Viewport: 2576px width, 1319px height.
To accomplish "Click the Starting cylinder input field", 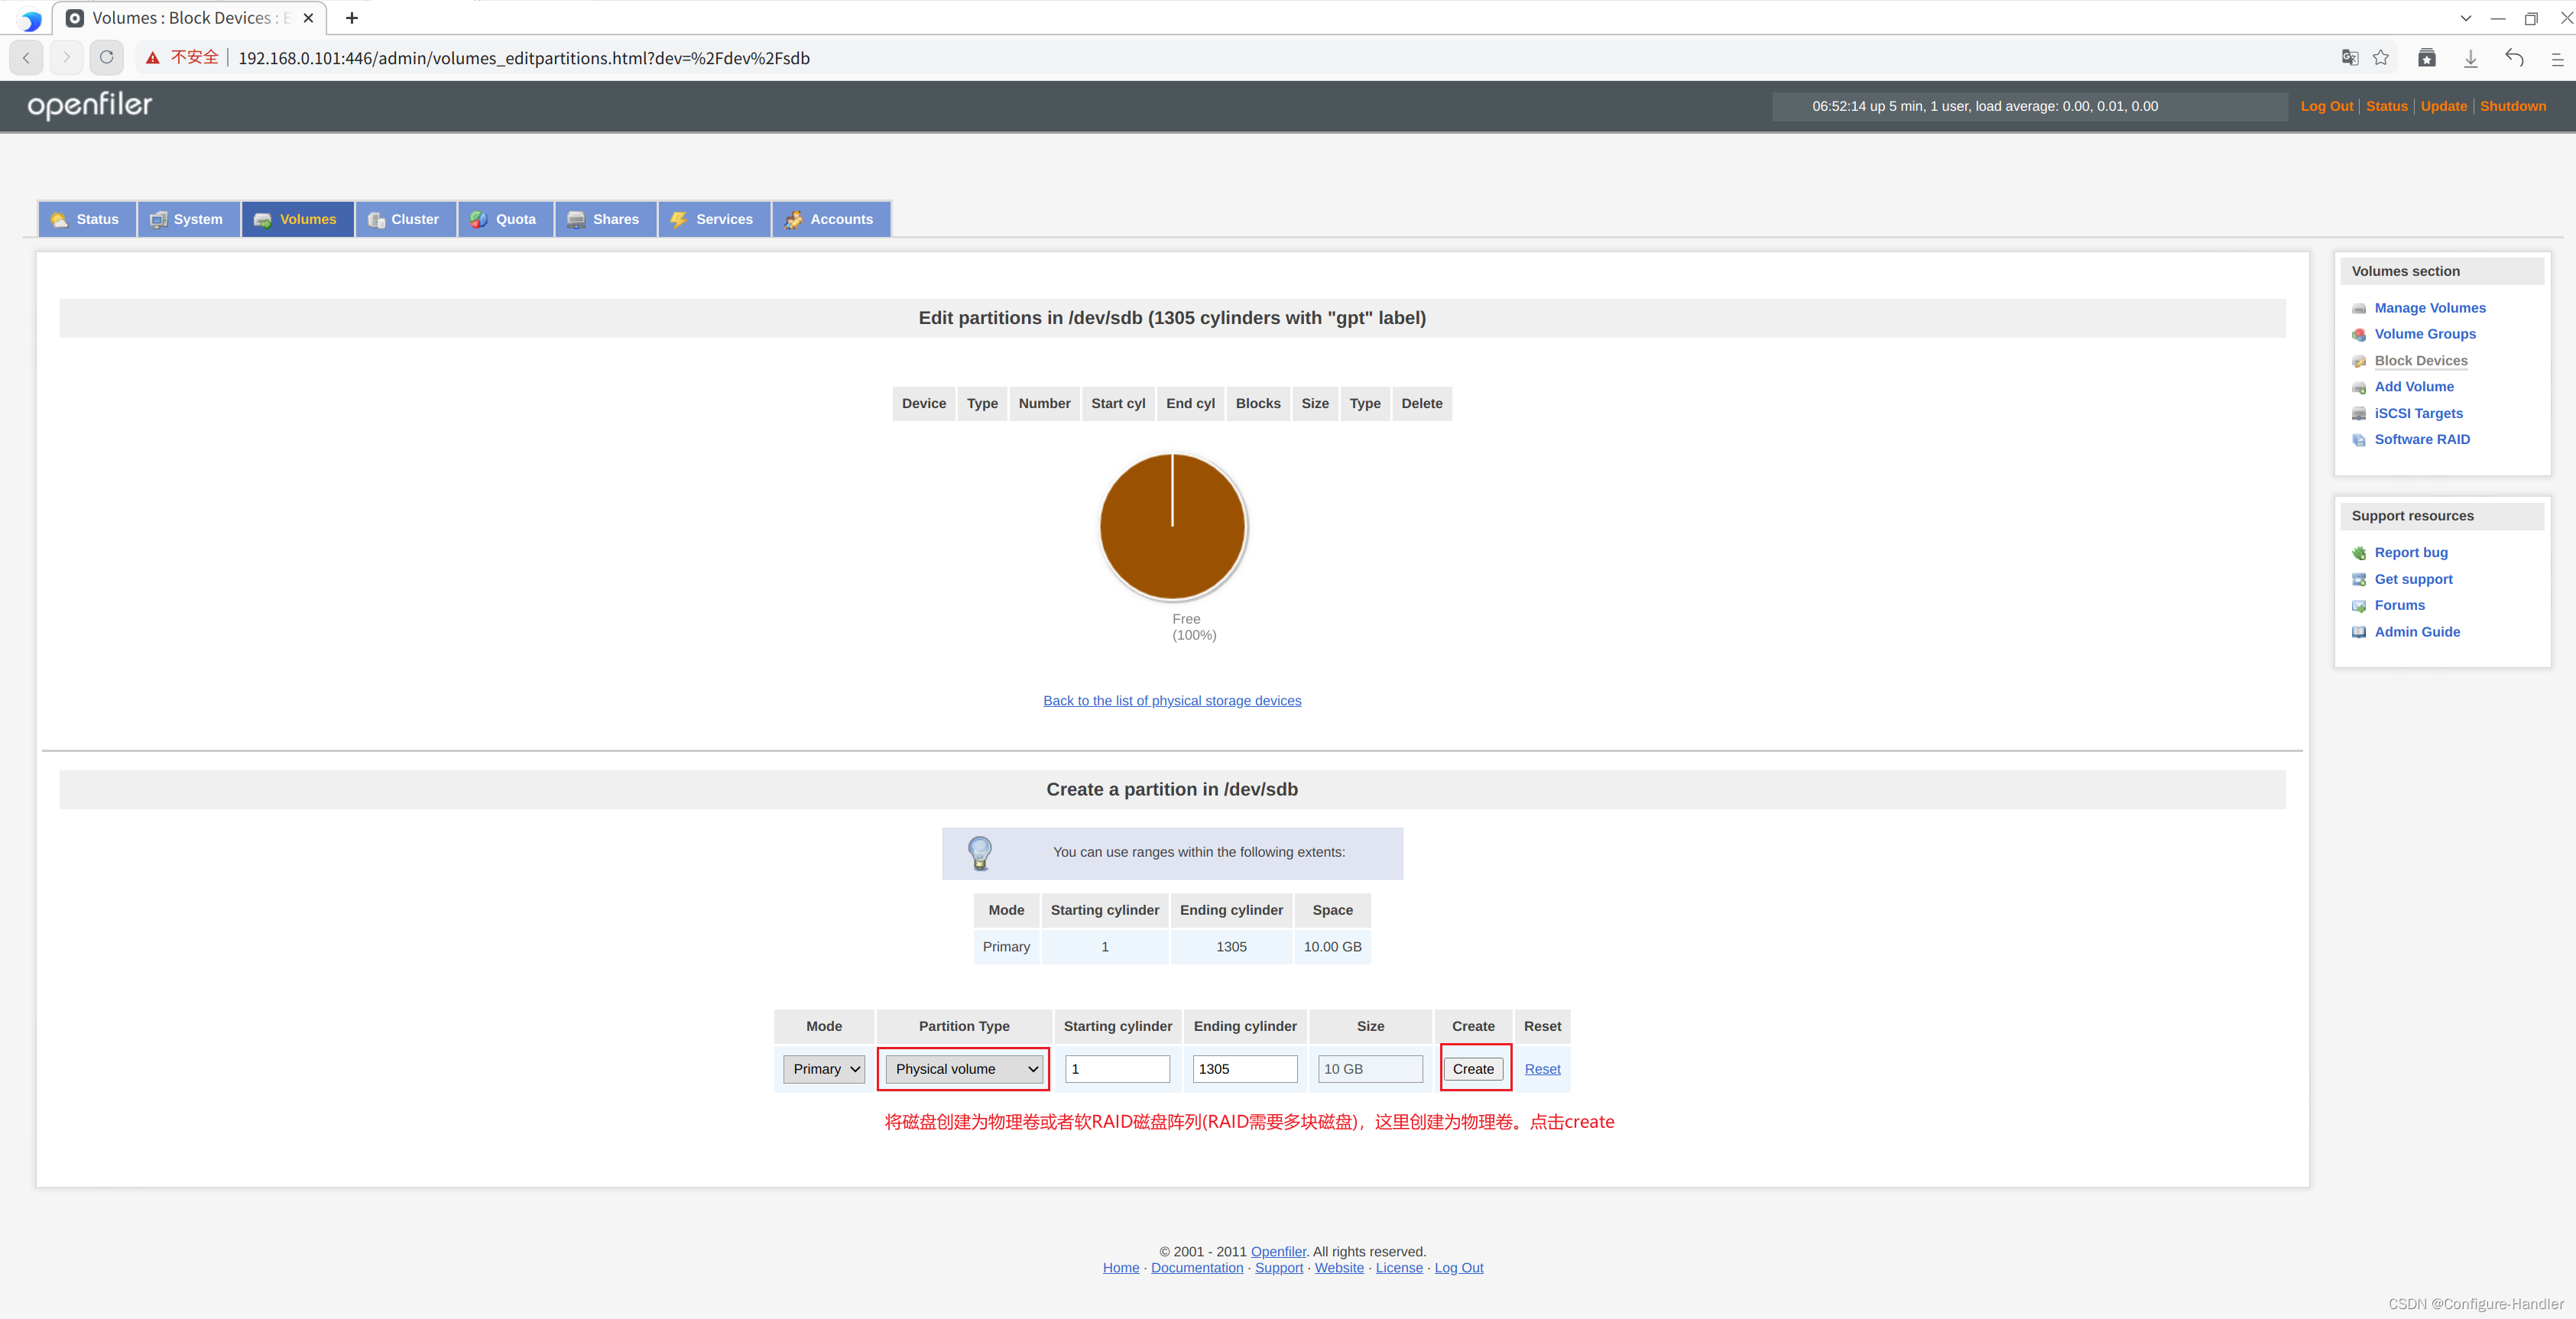I will [1117, 1068].
